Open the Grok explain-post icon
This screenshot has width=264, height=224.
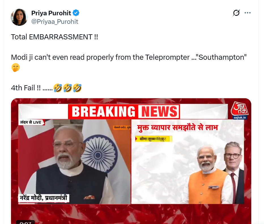tap(236, 13)
